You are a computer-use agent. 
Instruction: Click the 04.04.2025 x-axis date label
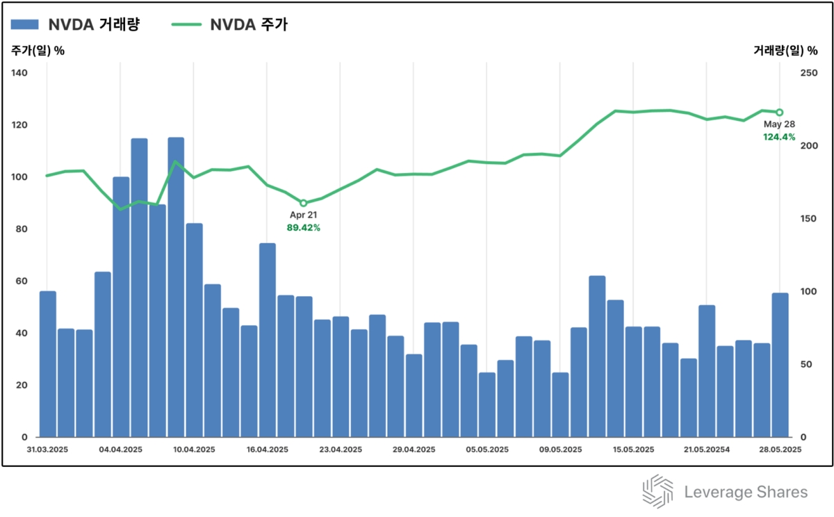[x=120, y=450]
